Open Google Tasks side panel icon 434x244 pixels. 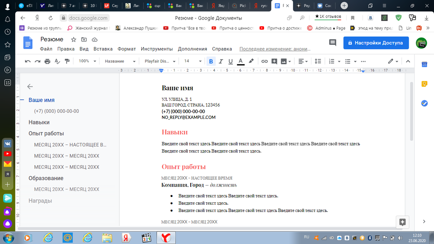pyautogui.click(x=425, y=103)
